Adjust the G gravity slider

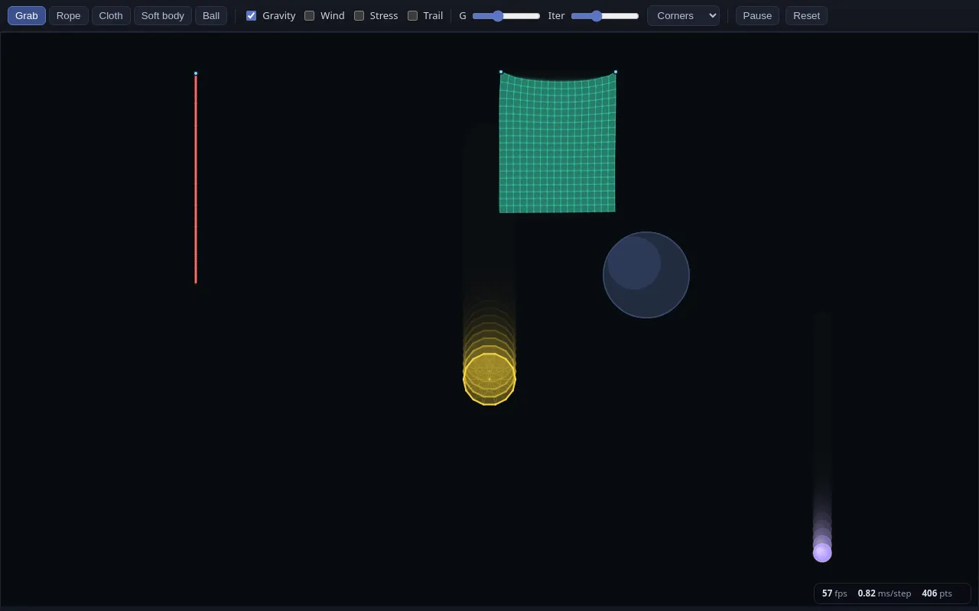click(x=506, y=16)
